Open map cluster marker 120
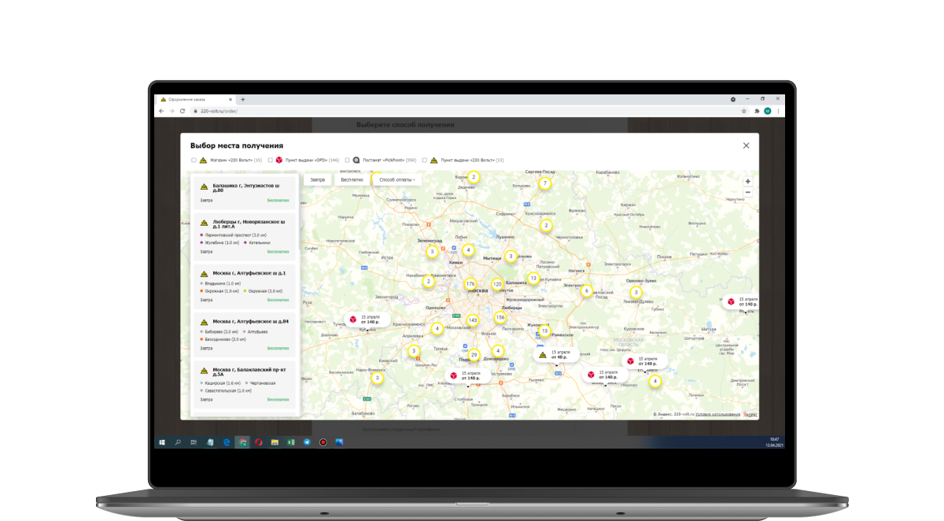 pyautogui.click(x=497, y=284)
